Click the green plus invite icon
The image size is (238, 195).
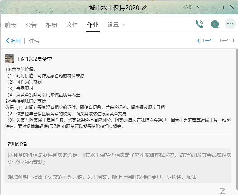click(215, 24)
